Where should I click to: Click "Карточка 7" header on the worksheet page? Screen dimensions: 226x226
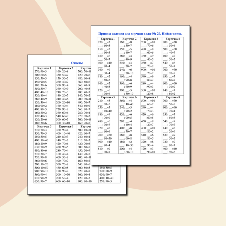click(x=151, y=97)
